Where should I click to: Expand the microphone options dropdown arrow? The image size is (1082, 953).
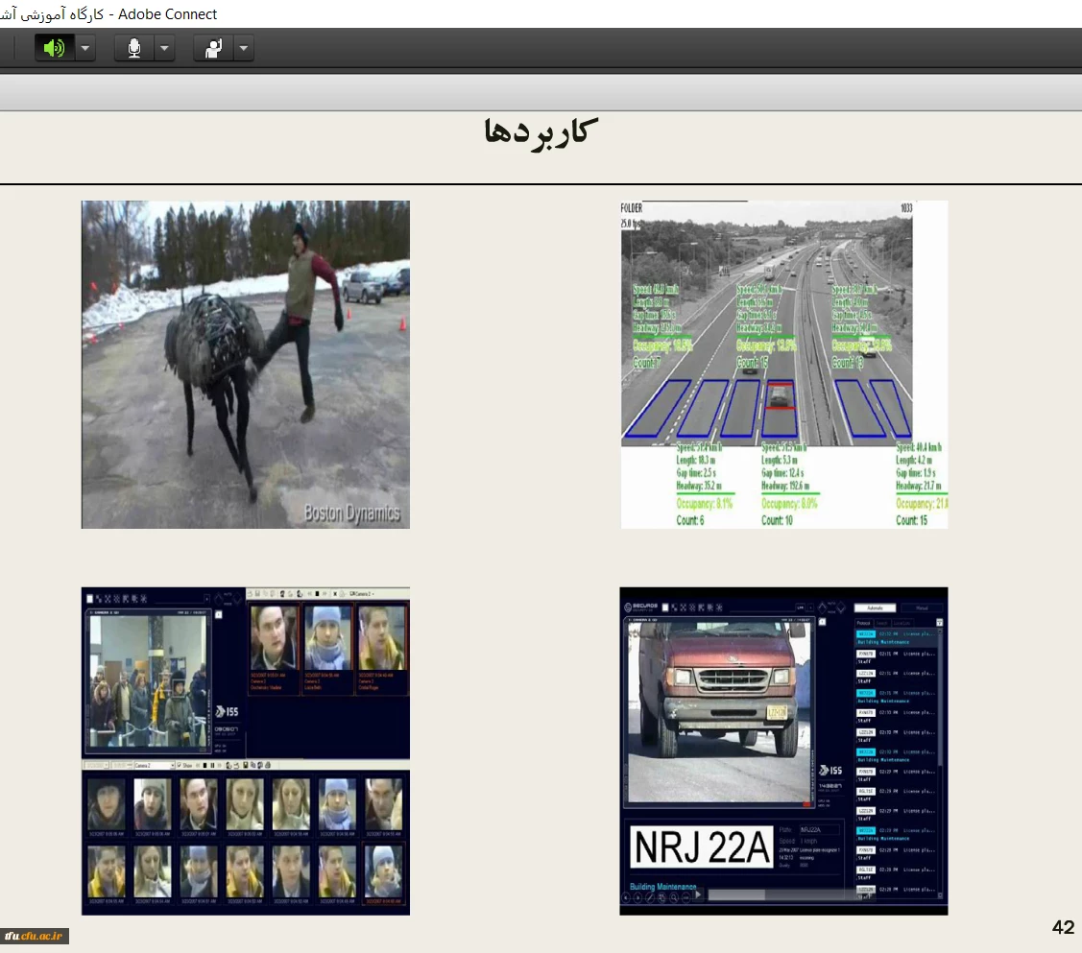(164, 48)
